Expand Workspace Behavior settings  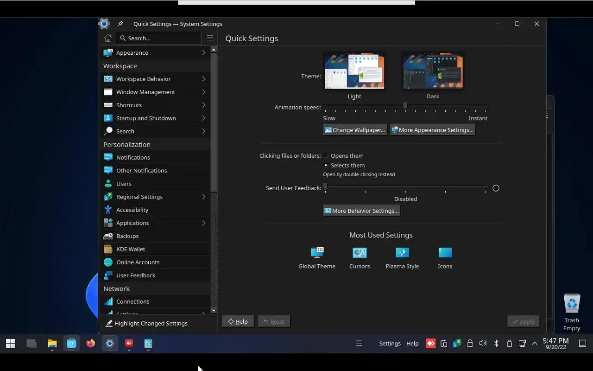coord(154,79)
